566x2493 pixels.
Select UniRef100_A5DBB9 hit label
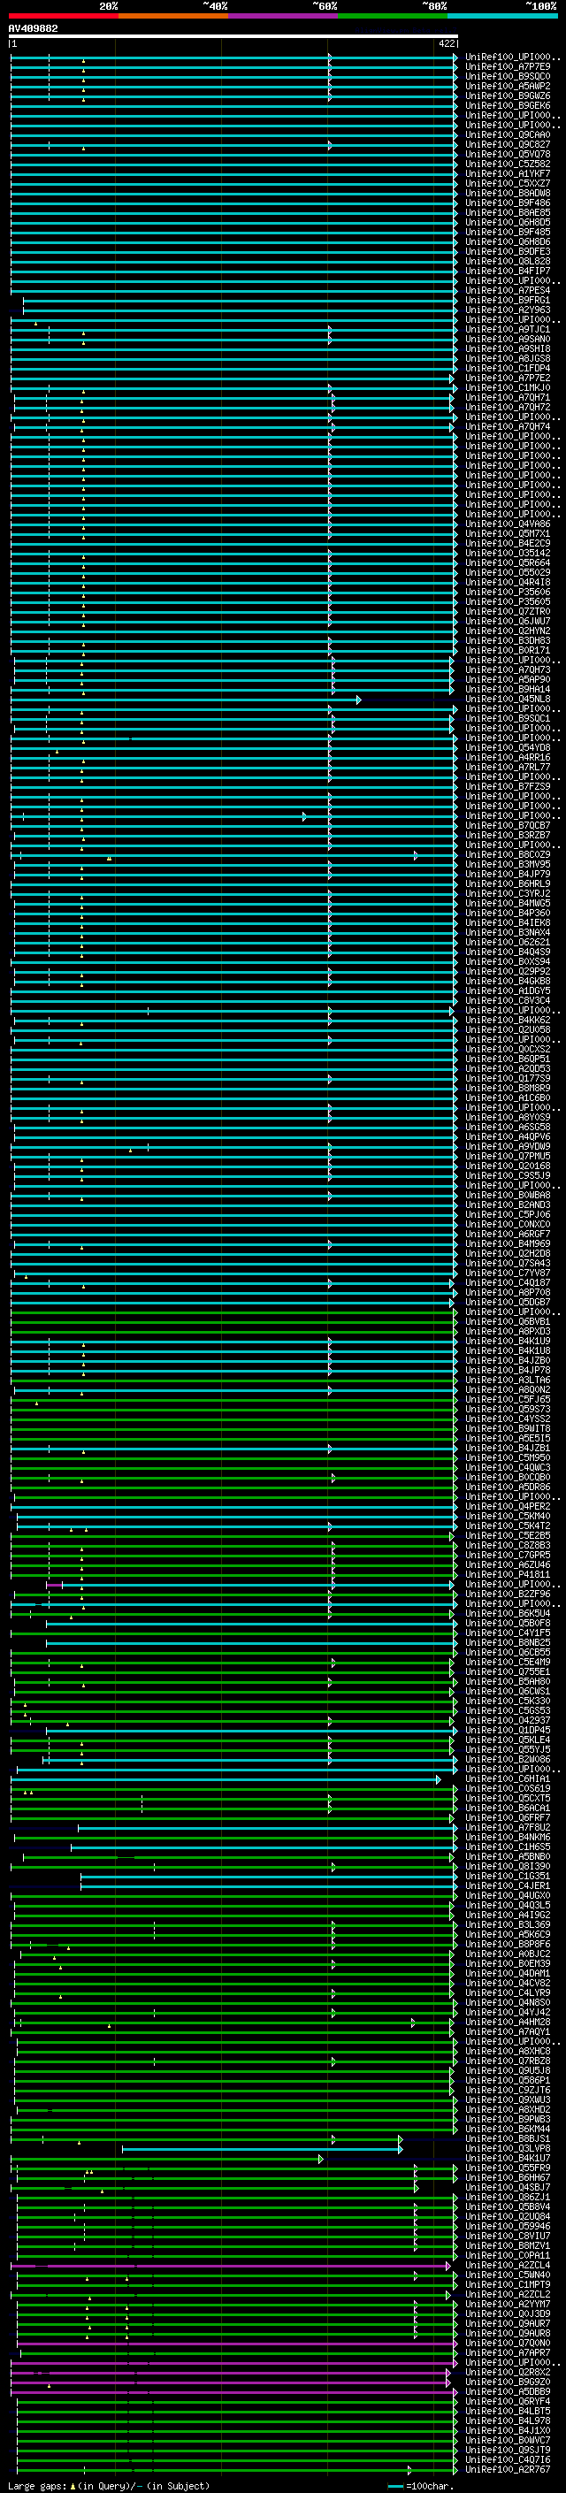507,2391
